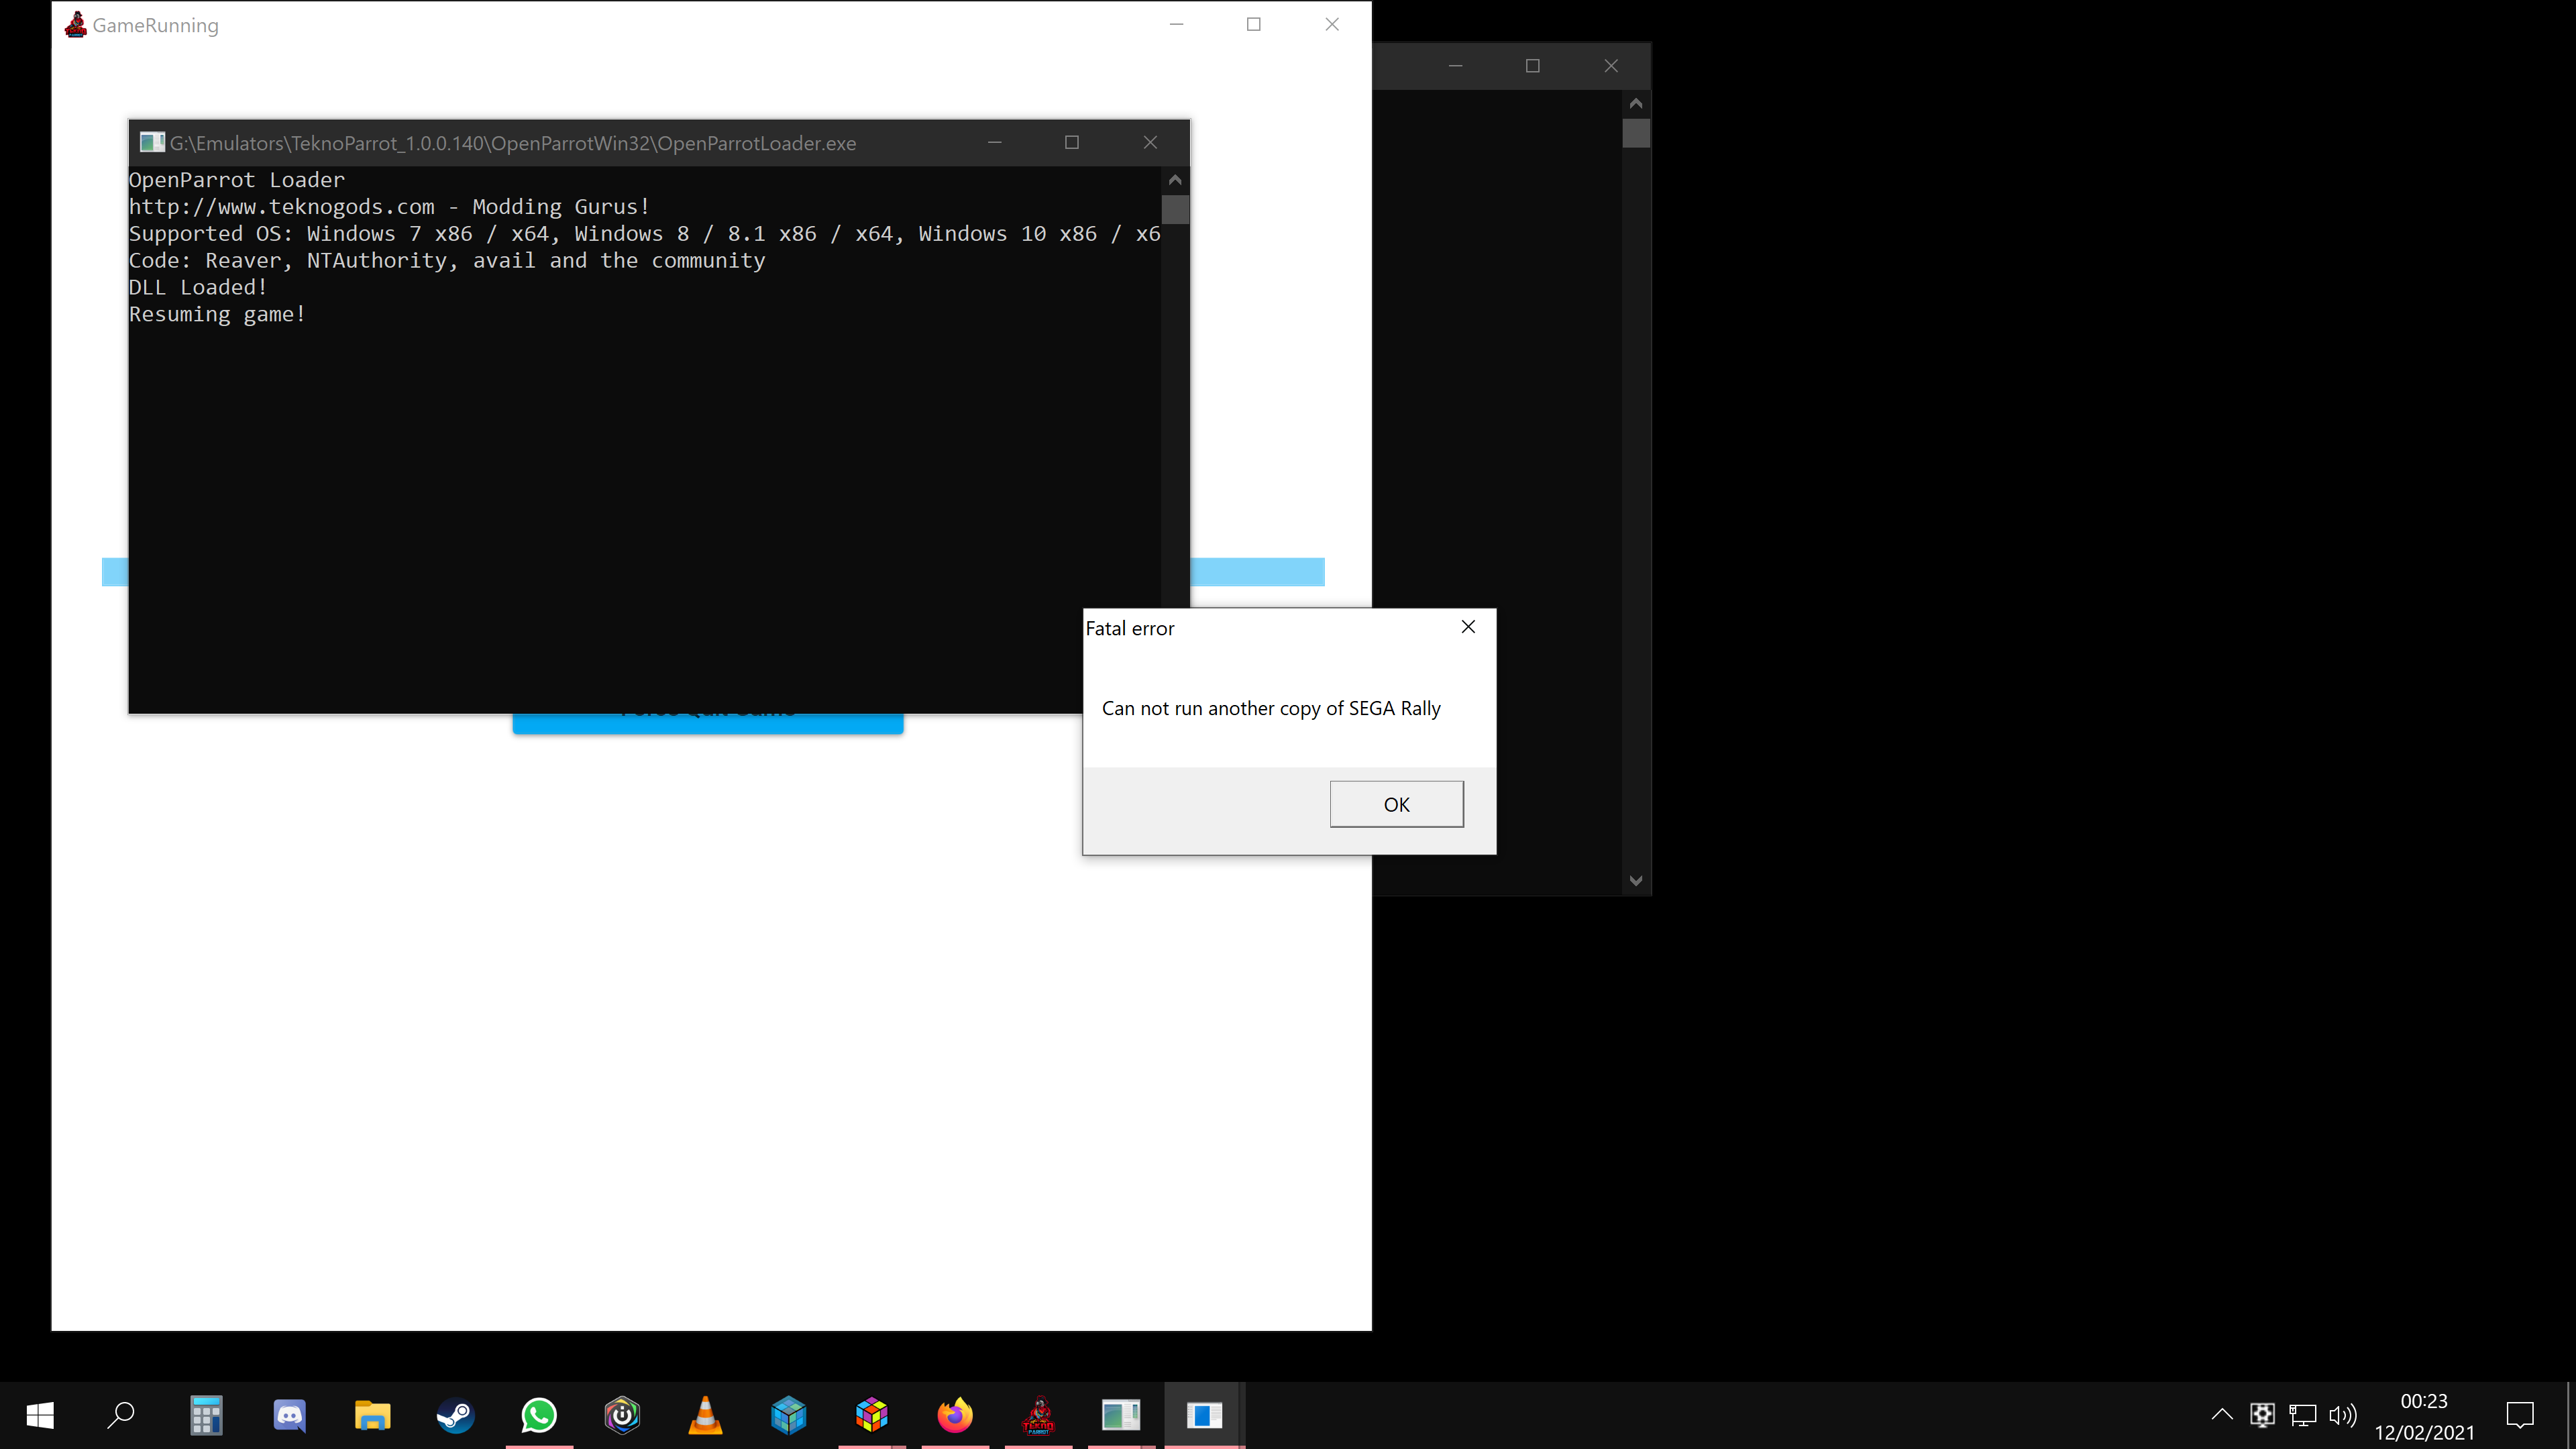2576x1449 pixels.
Task: Close the GameRunning window
Action: tap(1331, 24)
